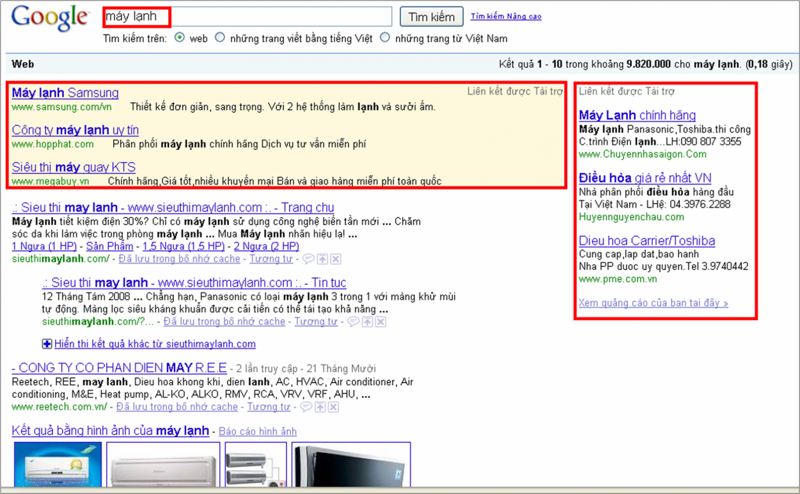Open fourth image thumbnail of black unit
800x494 pixels.
351,464
